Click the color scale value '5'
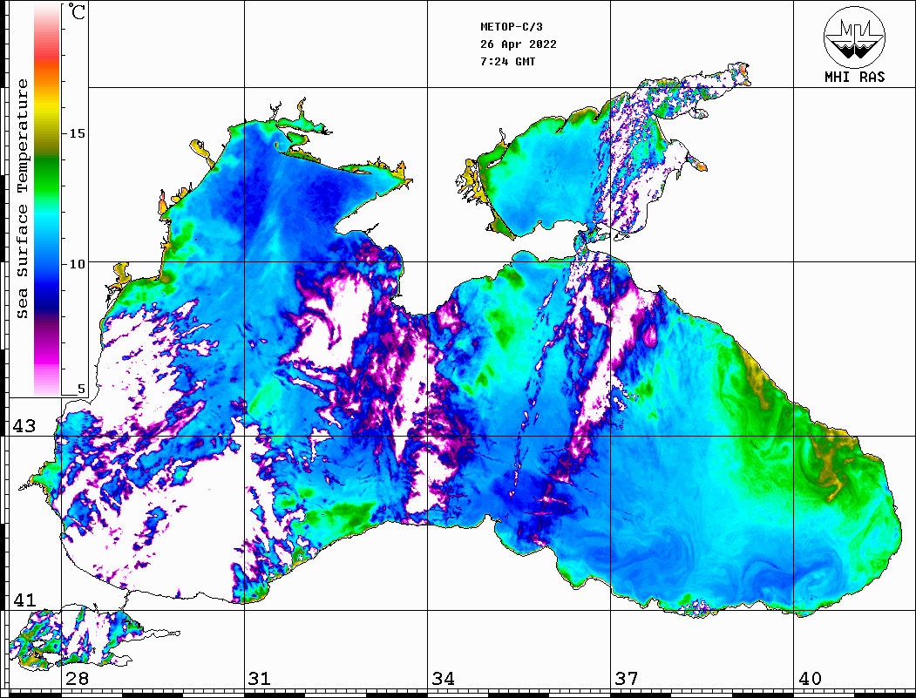916x698 pixels. click(81, 389)
